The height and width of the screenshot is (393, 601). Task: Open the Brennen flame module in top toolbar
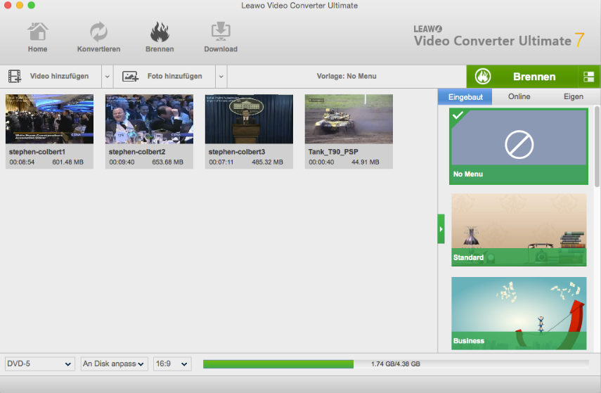(x=160, y=37)
